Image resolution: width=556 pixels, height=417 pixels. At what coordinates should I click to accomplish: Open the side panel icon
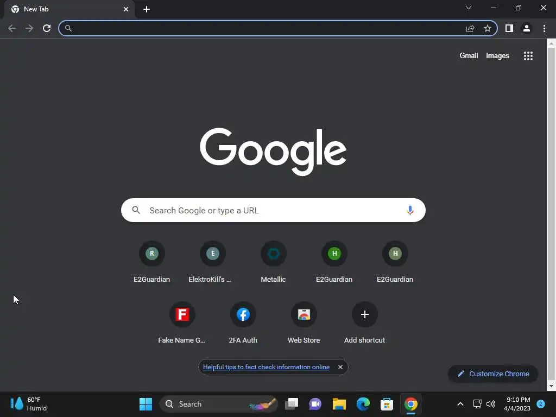509,28
